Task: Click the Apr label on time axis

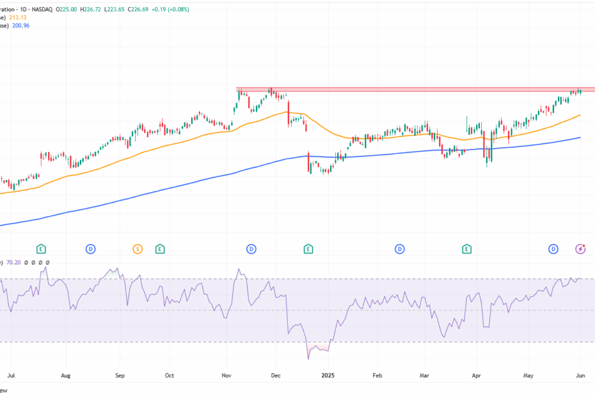Action: pos(477,377)
